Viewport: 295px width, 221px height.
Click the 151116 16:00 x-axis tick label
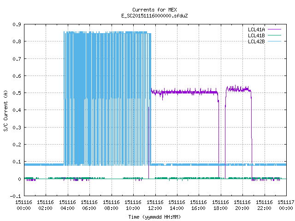(199, 205)
